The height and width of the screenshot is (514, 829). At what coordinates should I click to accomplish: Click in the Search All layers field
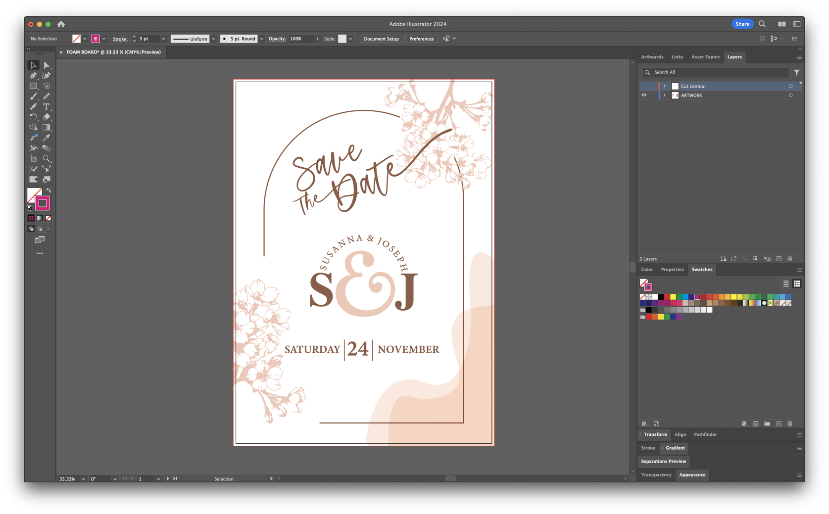tap(718, 72)
